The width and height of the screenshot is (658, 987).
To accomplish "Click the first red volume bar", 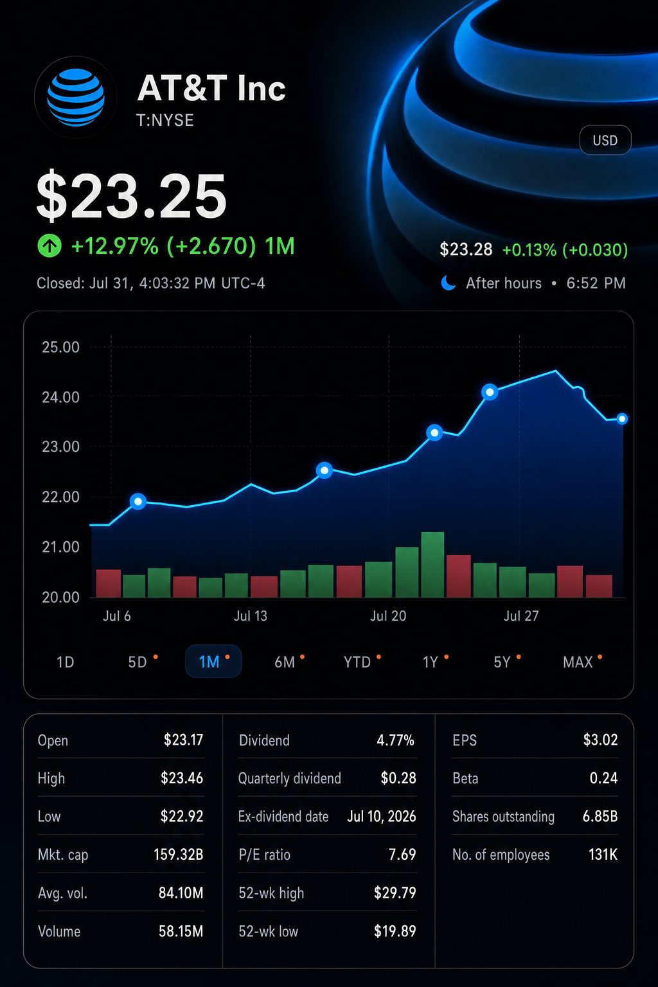I will [x=109, y=583].
